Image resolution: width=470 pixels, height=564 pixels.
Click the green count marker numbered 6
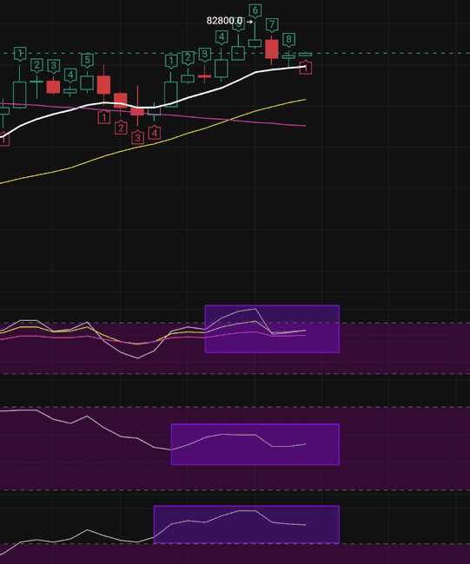[255, 10]
